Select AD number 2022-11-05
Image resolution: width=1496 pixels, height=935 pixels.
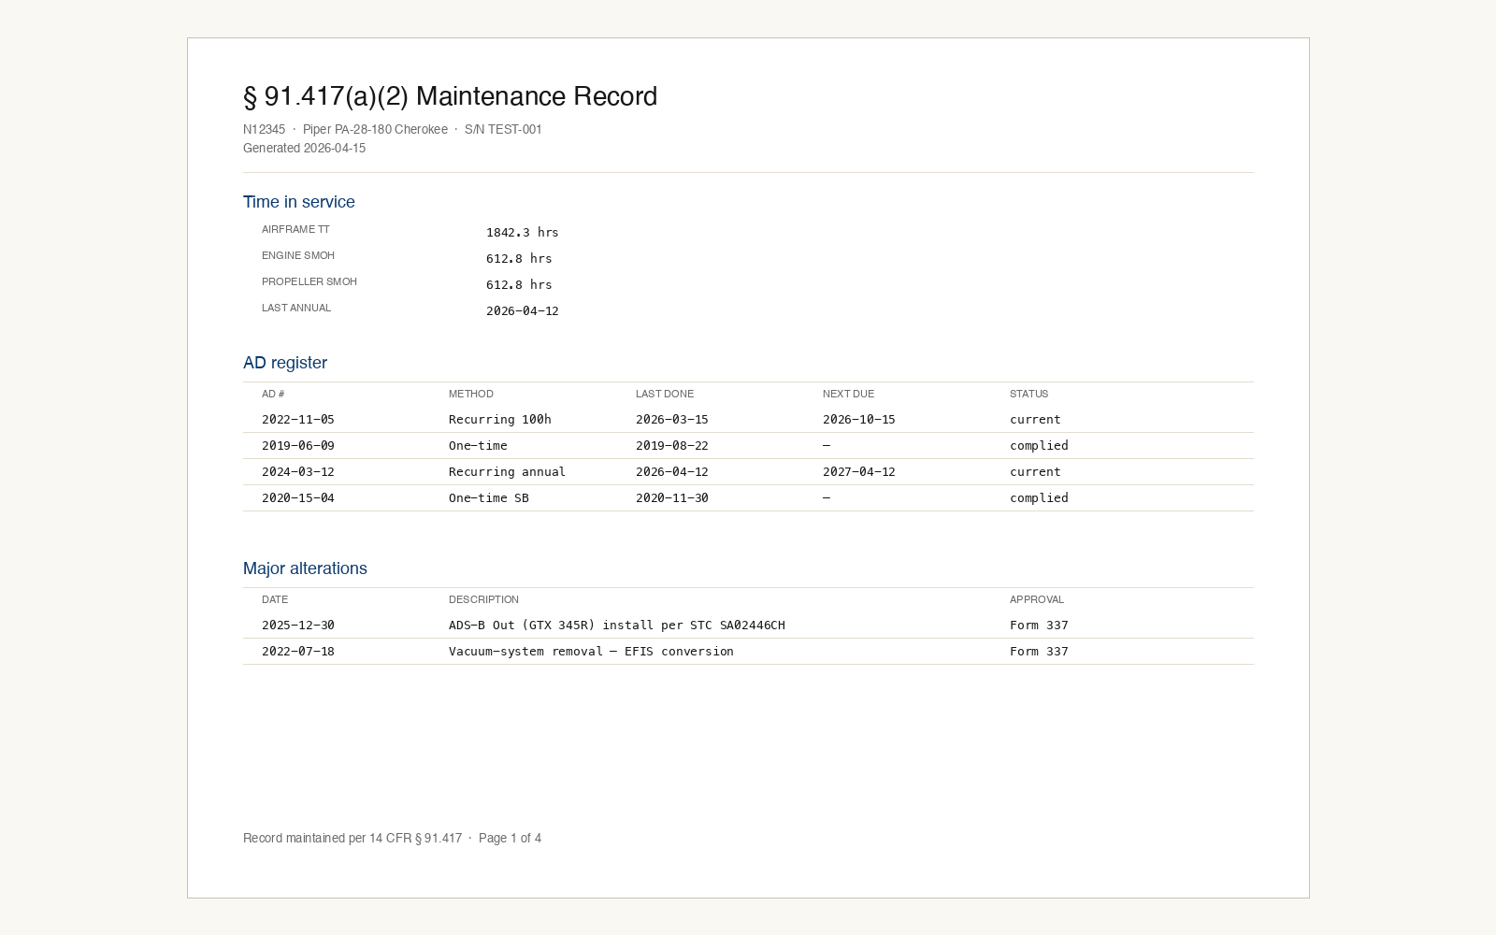coord(298,419)
